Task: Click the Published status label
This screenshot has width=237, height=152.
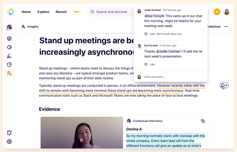Action: [214, 26]
